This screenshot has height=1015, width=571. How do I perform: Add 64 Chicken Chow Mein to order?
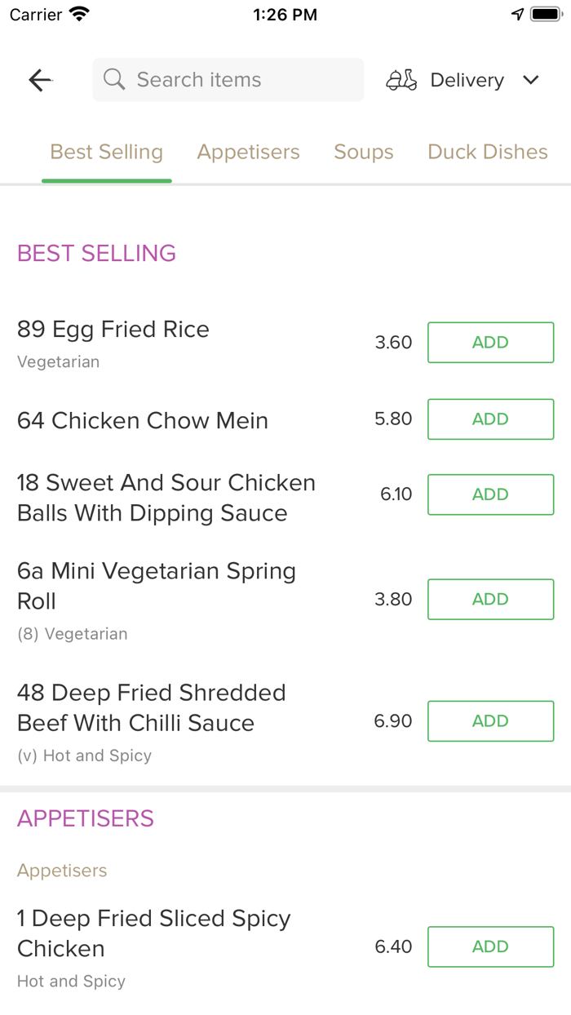pyautogui.click(x=490, y=419)
